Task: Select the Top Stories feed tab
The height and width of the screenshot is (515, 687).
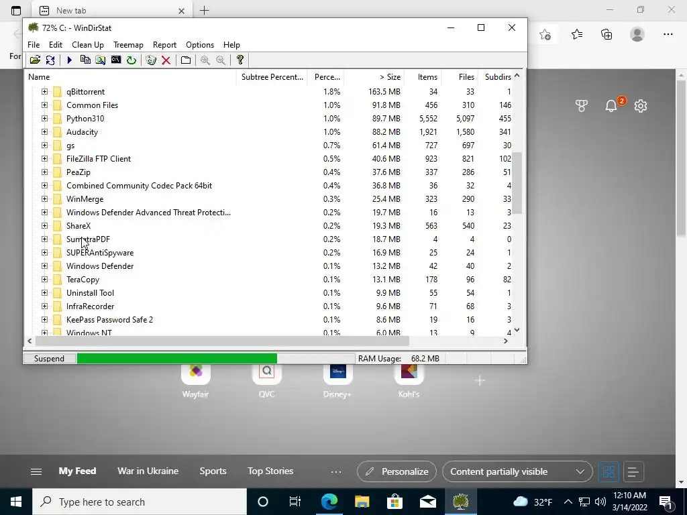Action: pyautogui.click(x=270, y=471)
